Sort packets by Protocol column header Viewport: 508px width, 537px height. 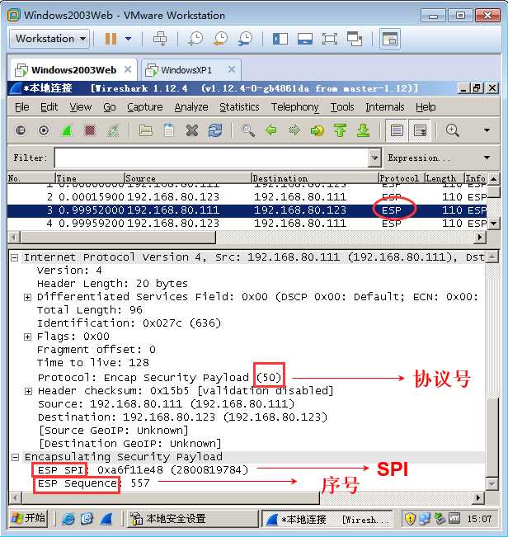pos(401,178)
